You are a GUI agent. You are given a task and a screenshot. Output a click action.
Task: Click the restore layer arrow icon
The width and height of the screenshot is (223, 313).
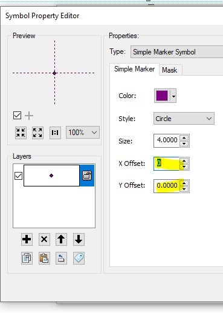[x=61, y=258]
